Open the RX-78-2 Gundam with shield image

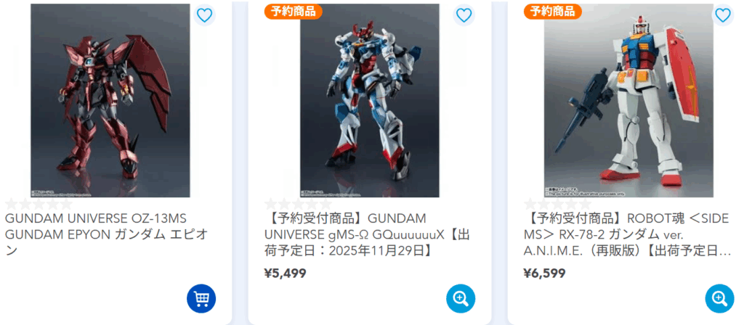click(x=628, y=100)
